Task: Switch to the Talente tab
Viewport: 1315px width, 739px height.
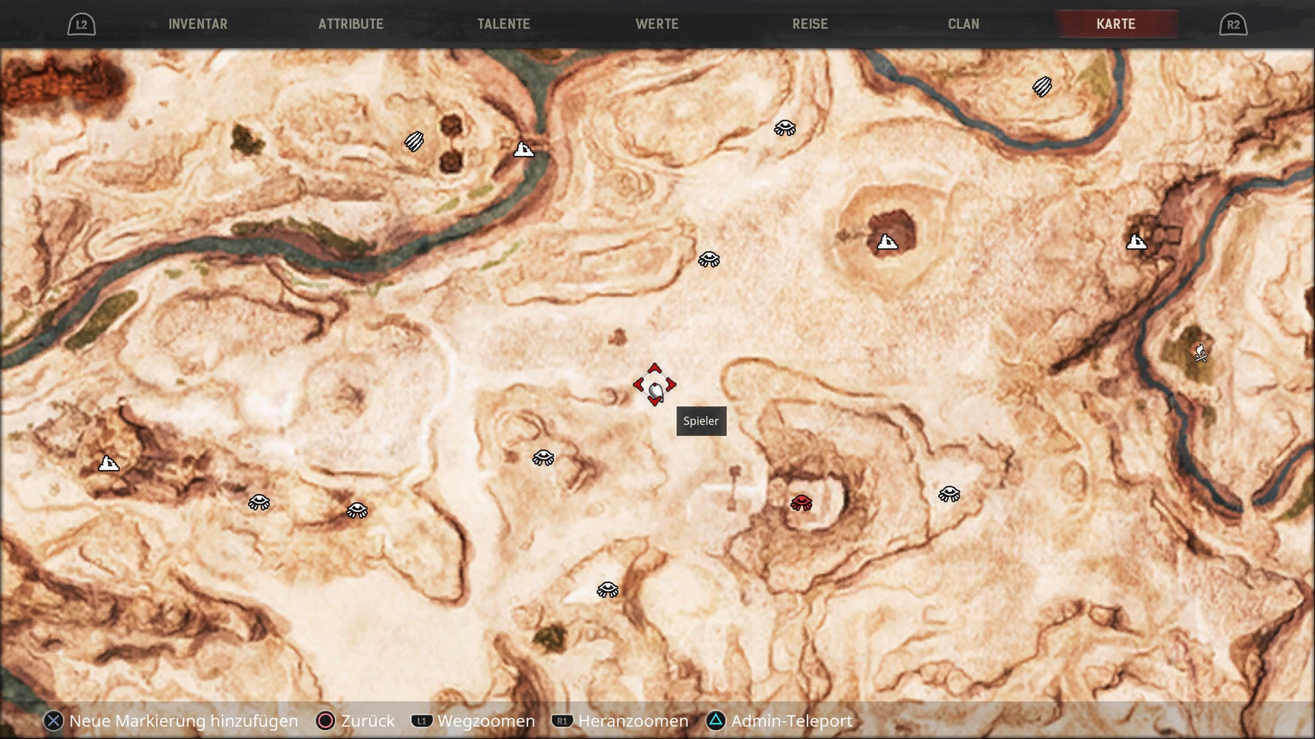Action: pos(503,24)
